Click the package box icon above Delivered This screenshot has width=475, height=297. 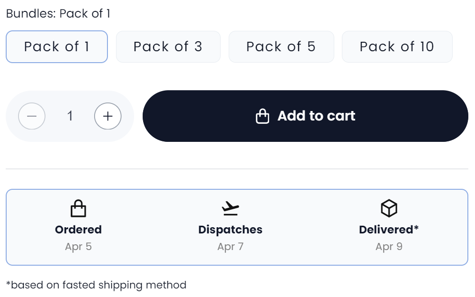[x=389, y=208]
